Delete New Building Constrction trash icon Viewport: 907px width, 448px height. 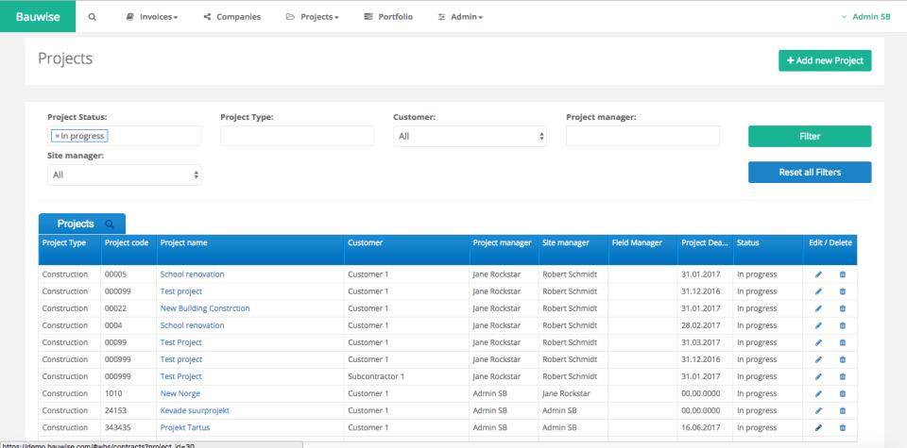pyautogui.click(x=842, y=308)
